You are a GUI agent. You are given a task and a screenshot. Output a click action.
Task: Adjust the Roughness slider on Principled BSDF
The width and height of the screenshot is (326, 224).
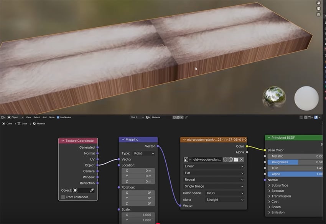point(293,162)
